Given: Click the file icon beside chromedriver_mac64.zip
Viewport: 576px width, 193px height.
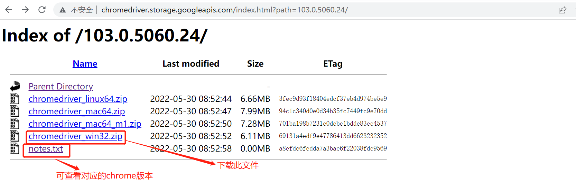Looking at the screenshot, I should point(14,111).
